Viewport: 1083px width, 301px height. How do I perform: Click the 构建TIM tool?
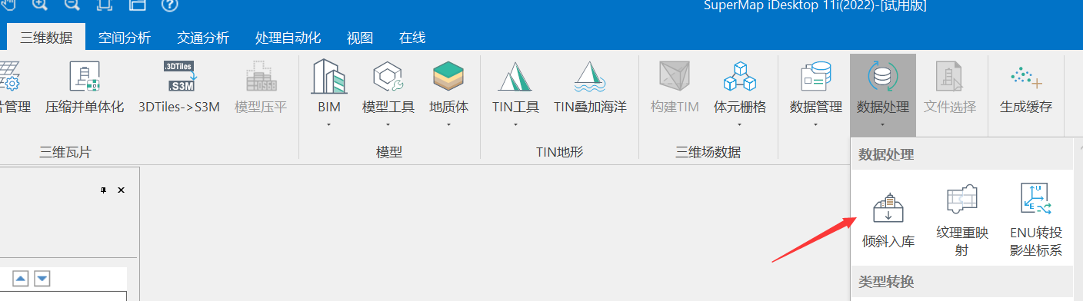pos(675,88)
